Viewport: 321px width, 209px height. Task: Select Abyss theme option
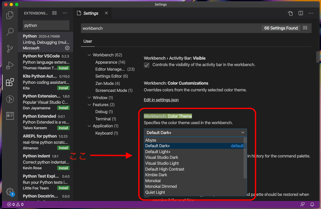[194, 140]
